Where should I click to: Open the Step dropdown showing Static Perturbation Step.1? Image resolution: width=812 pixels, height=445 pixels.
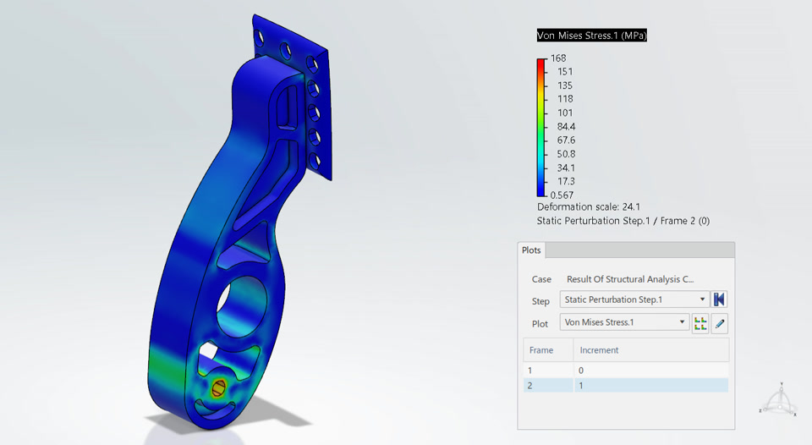(635, 299)
